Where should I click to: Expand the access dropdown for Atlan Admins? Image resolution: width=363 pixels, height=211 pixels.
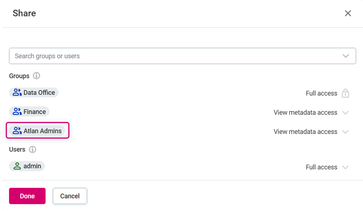pos(346,132)
